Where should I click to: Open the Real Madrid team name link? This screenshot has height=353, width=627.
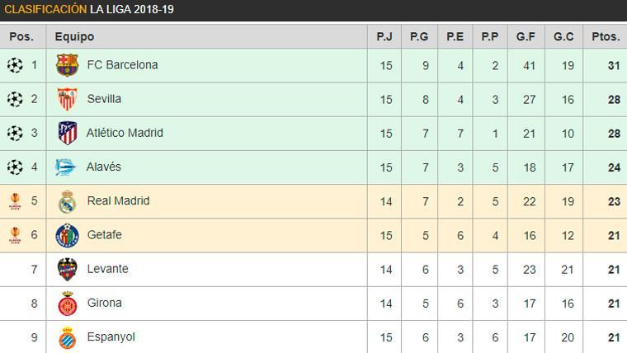point(118,200)
